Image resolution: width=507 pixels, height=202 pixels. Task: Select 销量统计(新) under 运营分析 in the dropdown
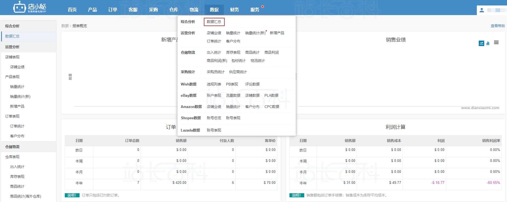[255, 33]
